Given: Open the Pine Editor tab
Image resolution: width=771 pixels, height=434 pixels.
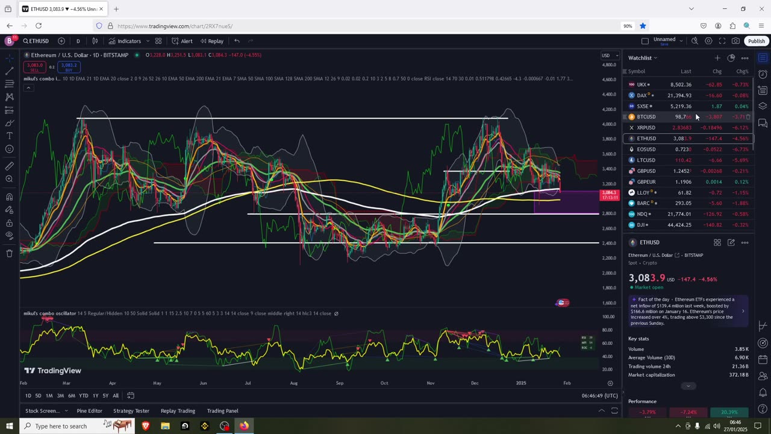Looking at the screenshot, I should tap(89, 411).
